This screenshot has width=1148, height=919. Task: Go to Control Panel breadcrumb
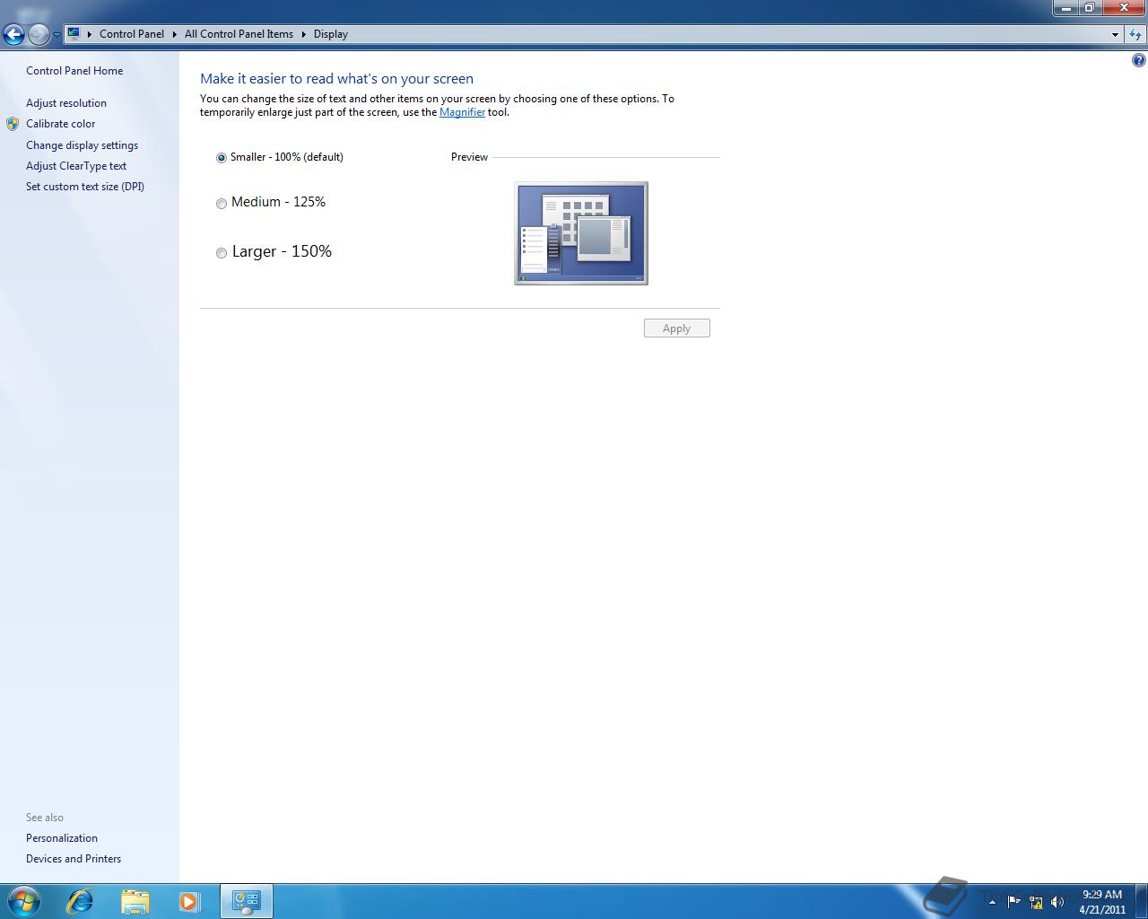(132, 34)
